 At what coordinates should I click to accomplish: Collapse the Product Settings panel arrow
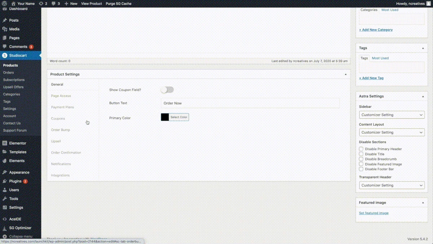coord(346,74)
